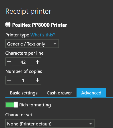Toggle the Rich formatting switch off
Image resolution: width=113 pixels, height=128 pixels.
pos(11,105)
